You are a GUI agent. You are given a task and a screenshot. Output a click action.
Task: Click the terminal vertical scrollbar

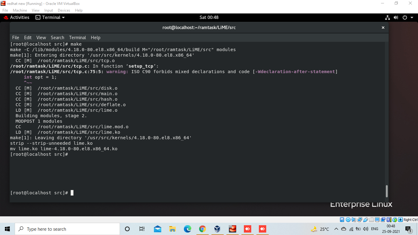pyautogui.click(x=387, y=191)
